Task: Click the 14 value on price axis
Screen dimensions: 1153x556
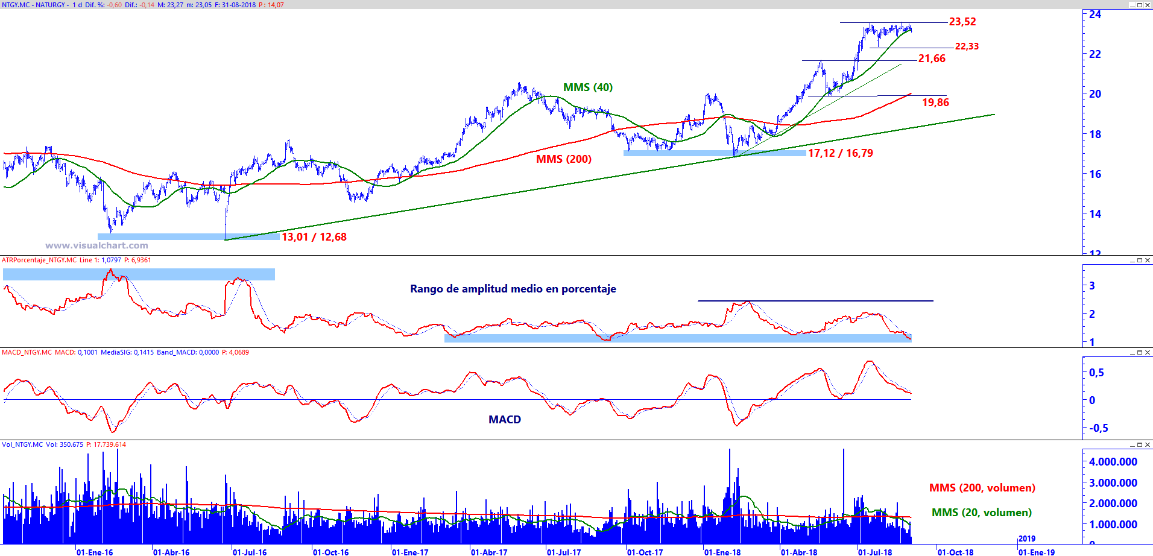Action: [x=1095, y=214]
